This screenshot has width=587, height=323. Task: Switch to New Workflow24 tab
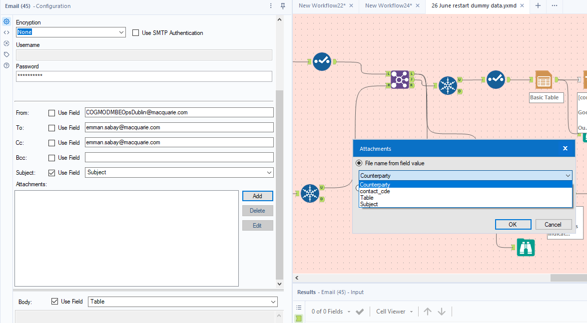coord(388,5)
